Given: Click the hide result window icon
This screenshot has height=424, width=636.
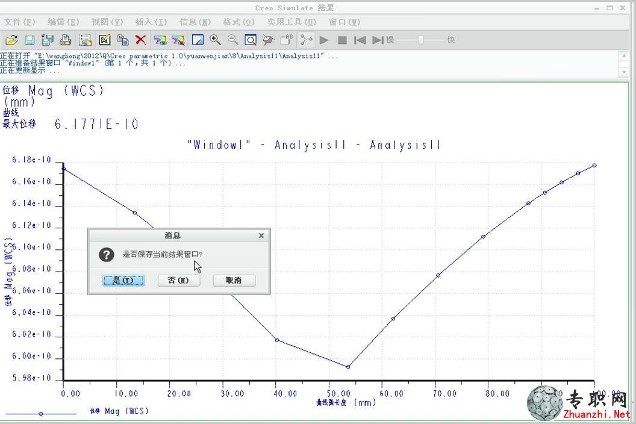Looking at the screenshot, I should [x=178, y=40].
